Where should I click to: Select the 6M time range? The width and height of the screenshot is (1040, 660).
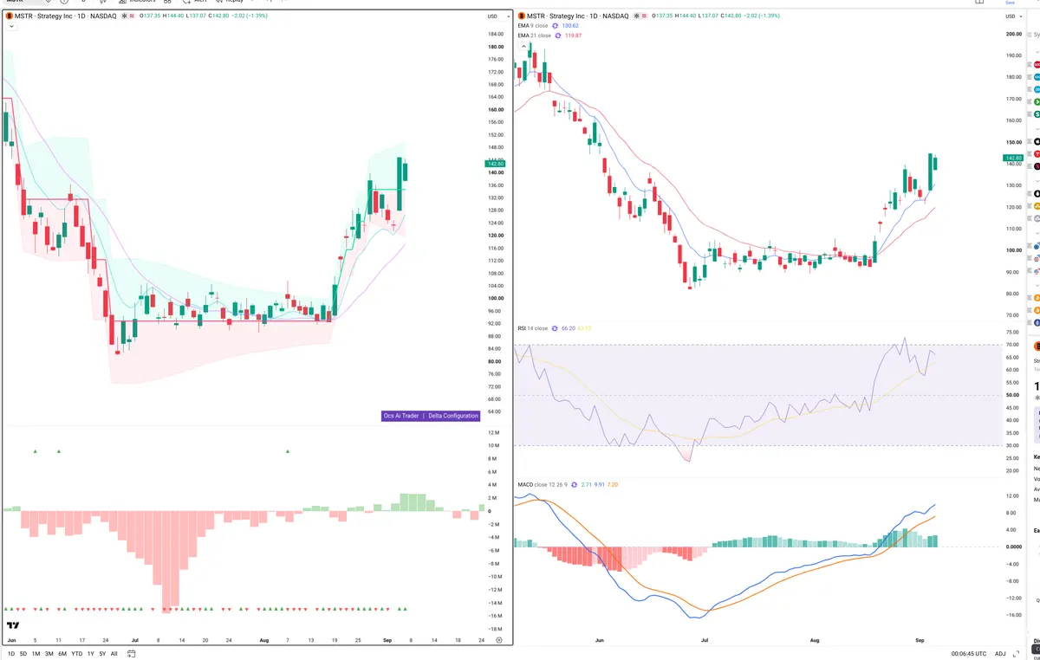tap(62, 653)
